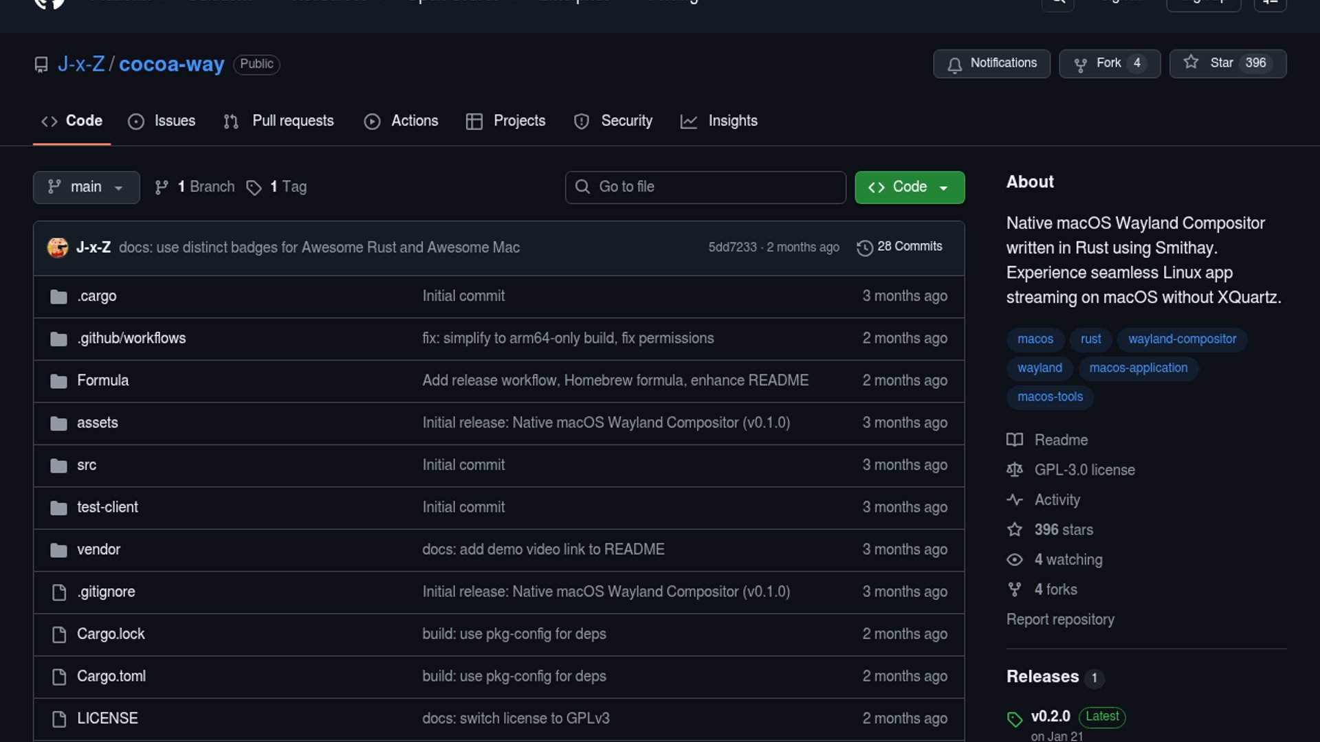Viewport: 1320px width, 742px height.
Task: Open the Activity pulse icon link
Action: [x=1015, y=500]
